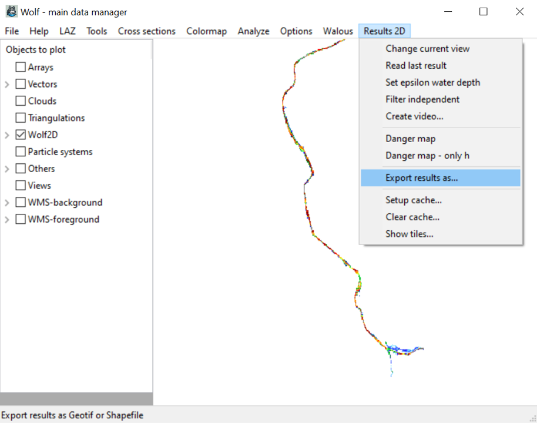Expand the WMS-background tree node
The height and width of the screenshot is (423, 537).
(x=7, y=203)
